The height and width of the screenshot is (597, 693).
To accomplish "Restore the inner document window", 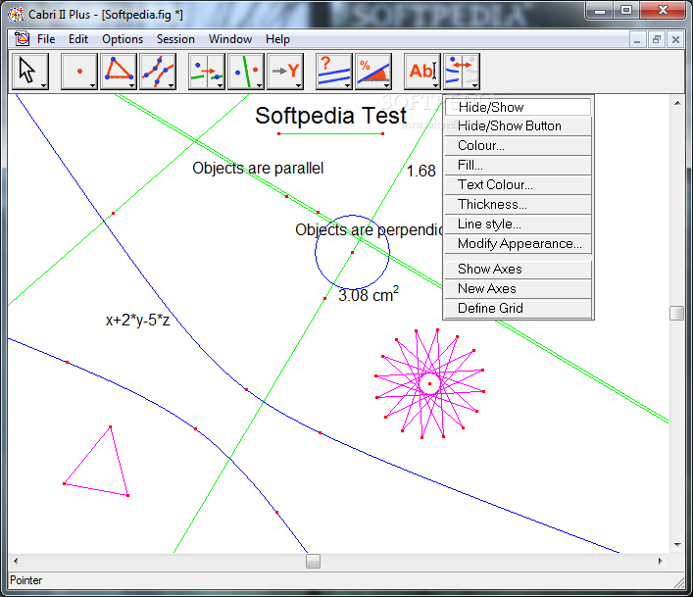I will coord(657,40).
